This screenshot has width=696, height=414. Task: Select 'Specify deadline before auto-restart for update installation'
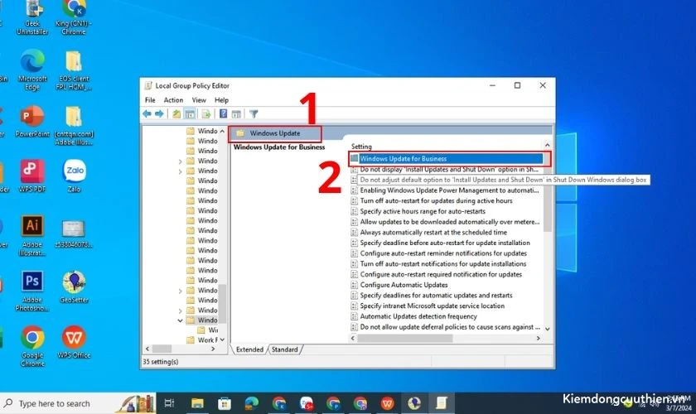point(441,243)
